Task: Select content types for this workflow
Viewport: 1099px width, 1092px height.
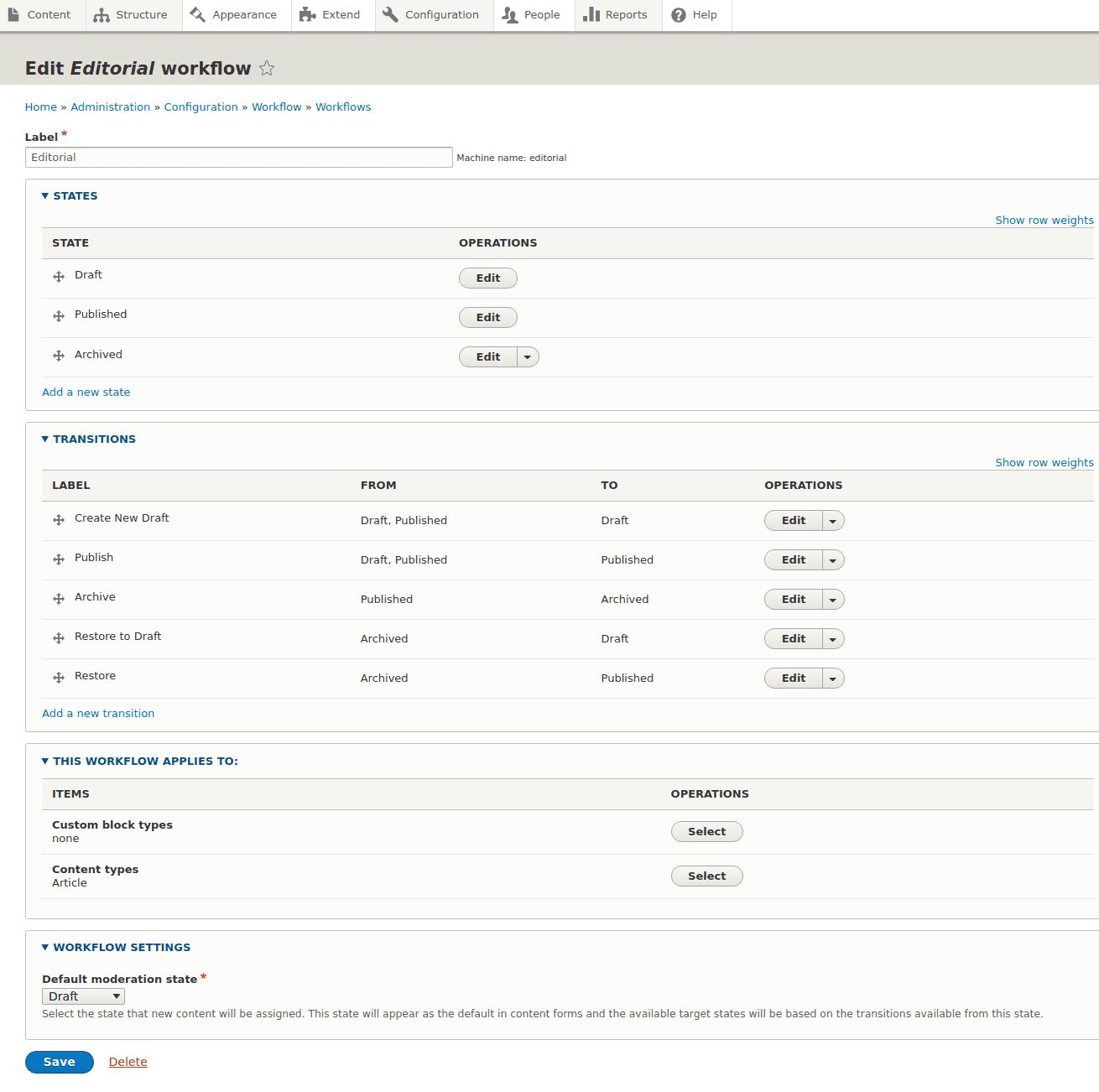Action: (706, 876)
